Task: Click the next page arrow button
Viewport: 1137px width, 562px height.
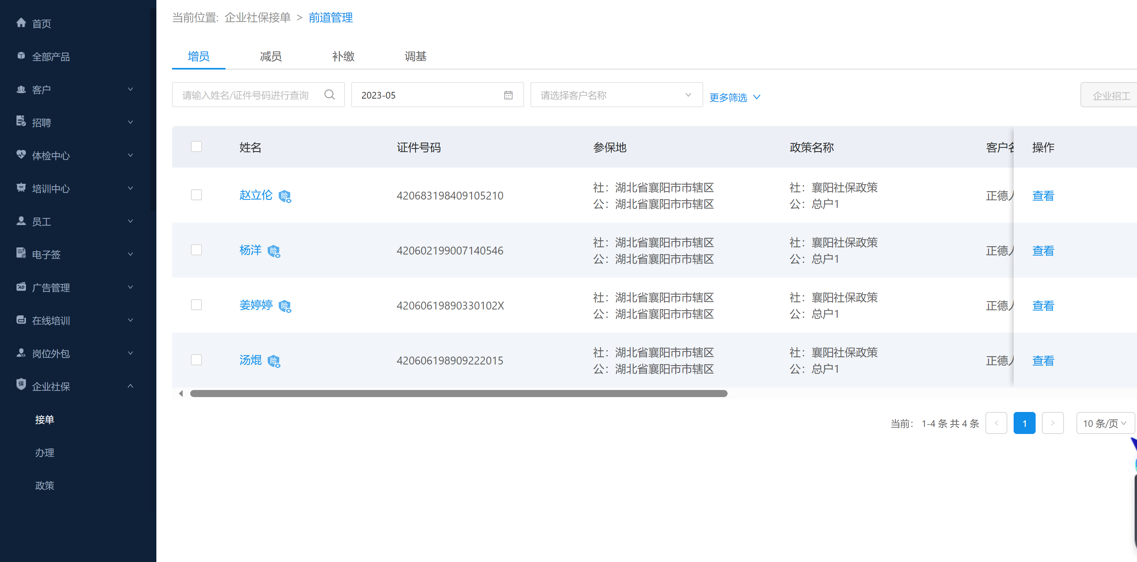Action: coord(1052,423)
